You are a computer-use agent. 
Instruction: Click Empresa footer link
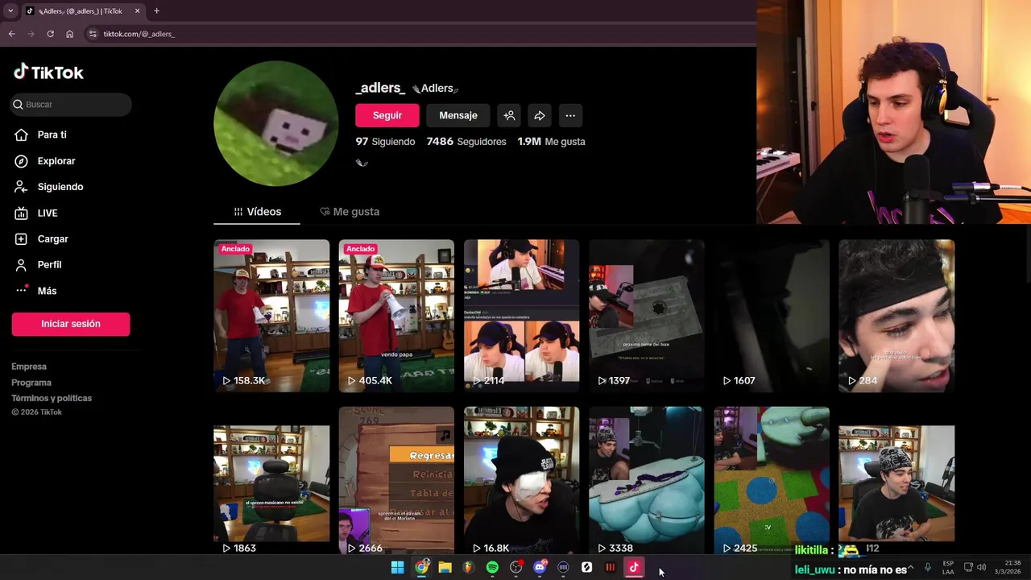point(29,367)
